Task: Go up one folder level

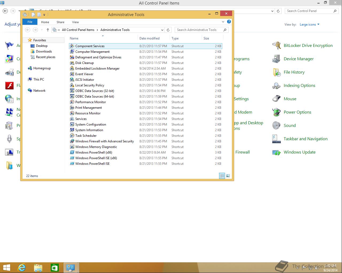Action: pos(48,30)
